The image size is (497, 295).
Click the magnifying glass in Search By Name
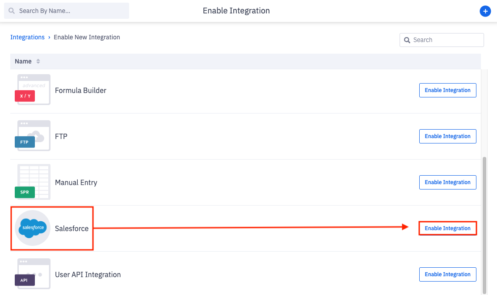[11, 10]
